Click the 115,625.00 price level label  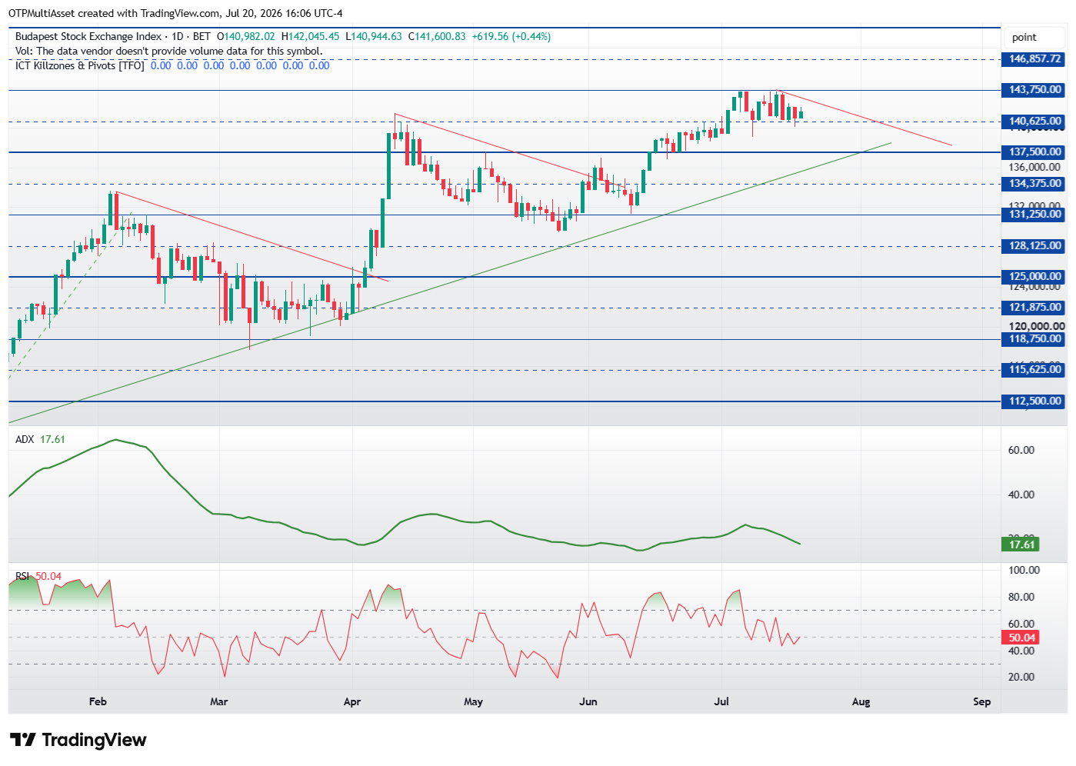[1034, 370]
